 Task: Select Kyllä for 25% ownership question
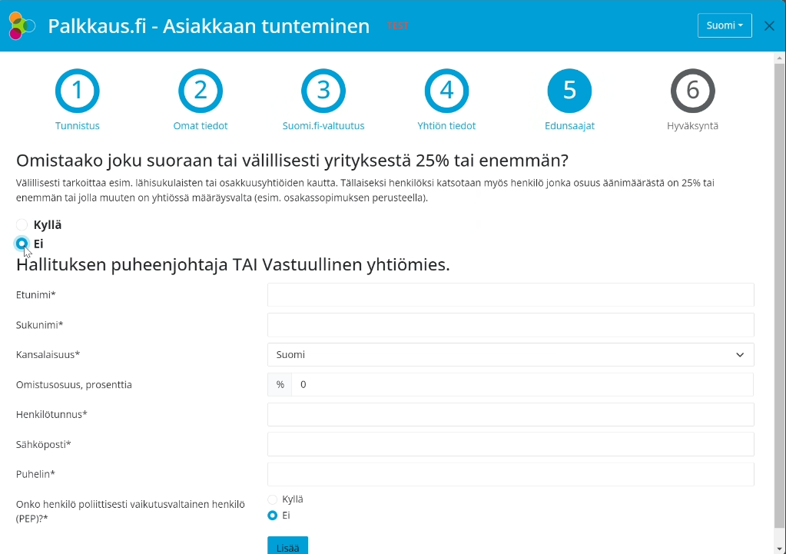point(22,225)
